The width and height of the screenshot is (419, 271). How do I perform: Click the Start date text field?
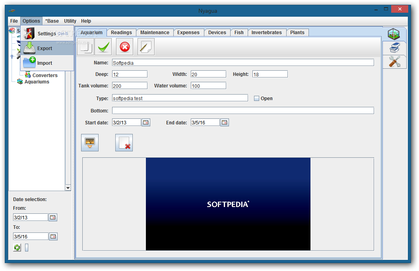[x=127, y=122]
